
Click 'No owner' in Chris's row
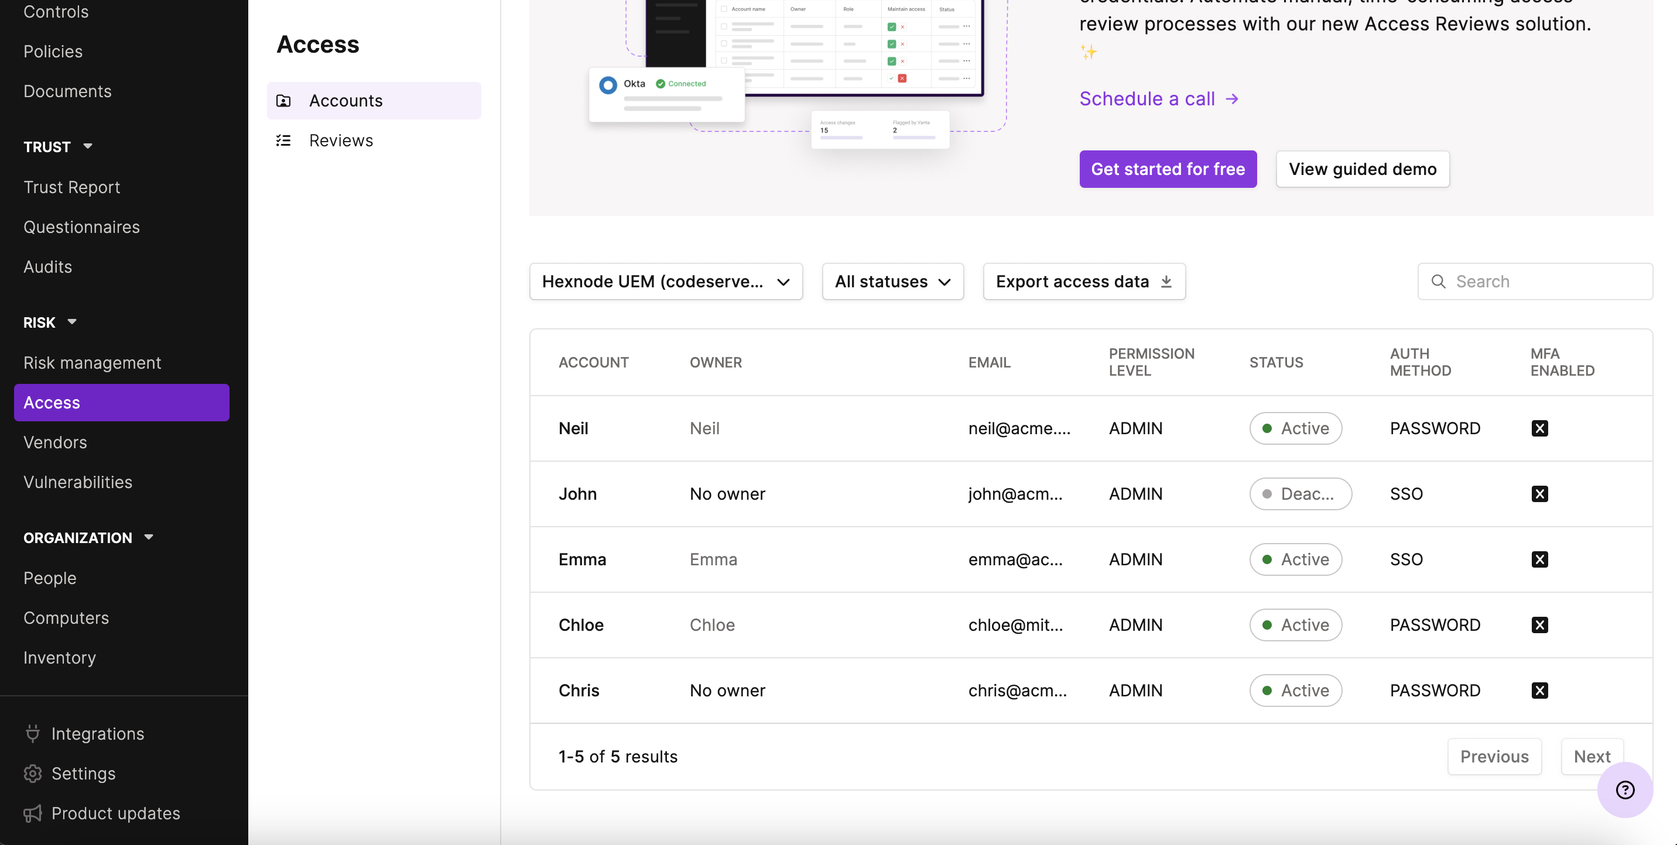click(x=727, y=691)
